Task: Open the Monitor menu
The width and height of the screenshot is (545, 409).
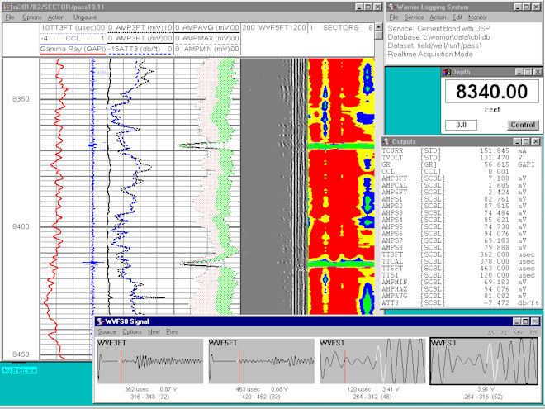Action: coord(477,17)
